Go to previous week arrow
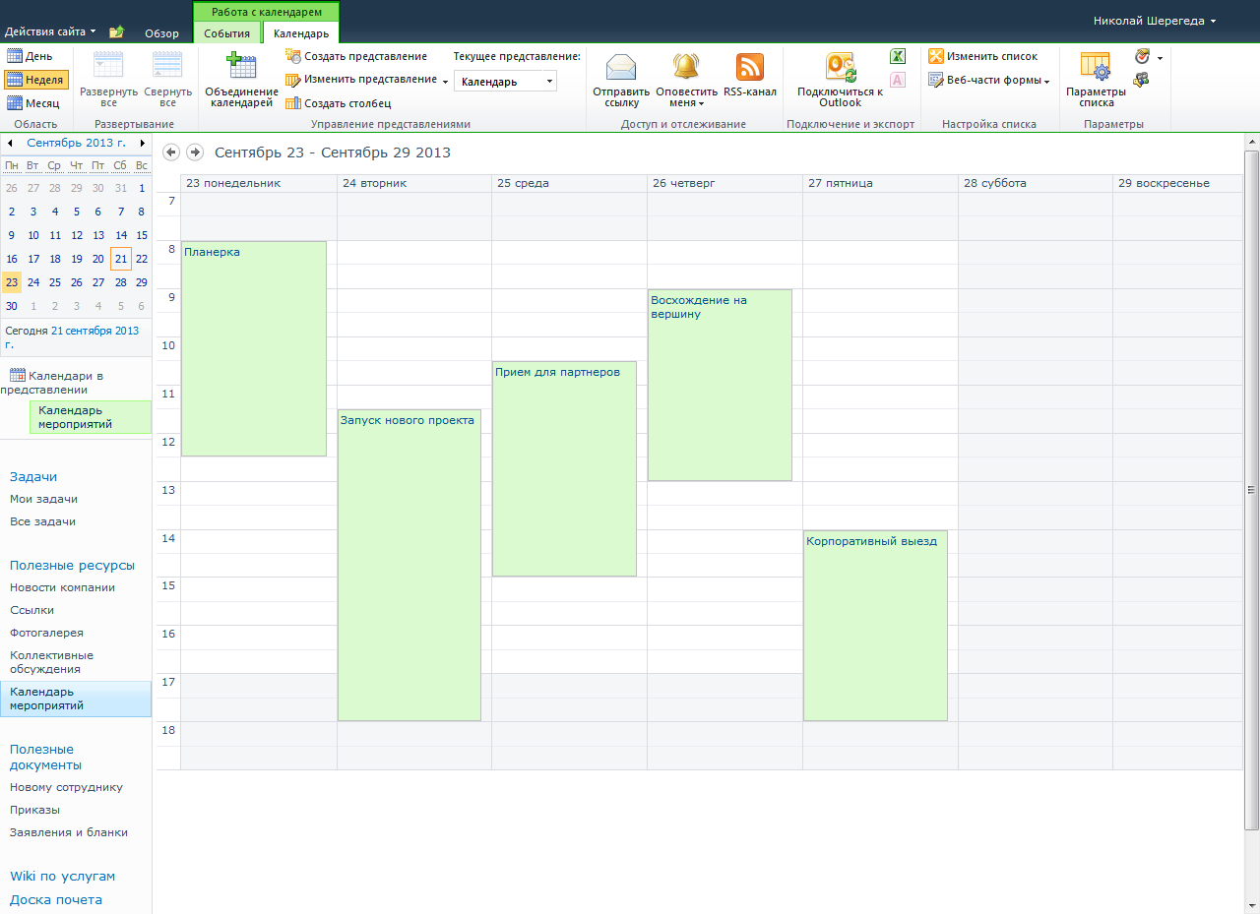 click(171, 152)
